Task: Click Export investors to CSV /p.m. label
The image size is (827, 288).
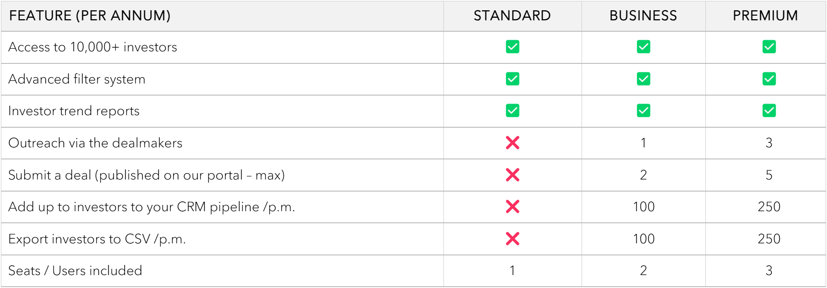Action: tap(97, 239)
